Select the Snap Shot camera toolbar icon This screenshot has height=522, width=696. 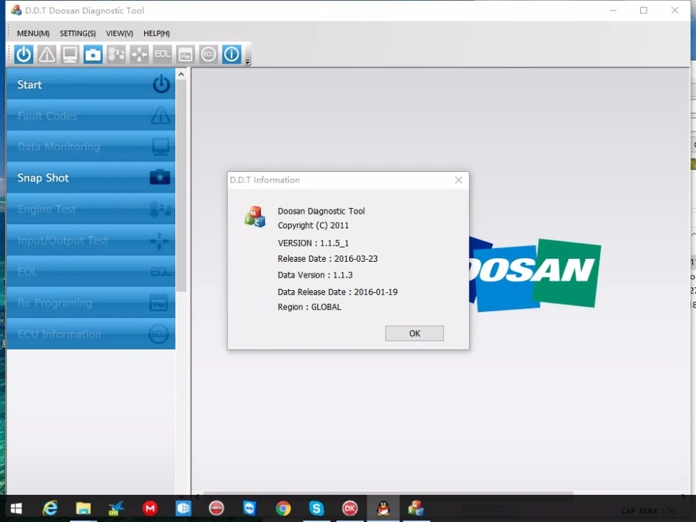point(93,54)
